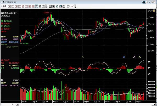
Task: Click the line chart type icon
Action: pos(72,6)
